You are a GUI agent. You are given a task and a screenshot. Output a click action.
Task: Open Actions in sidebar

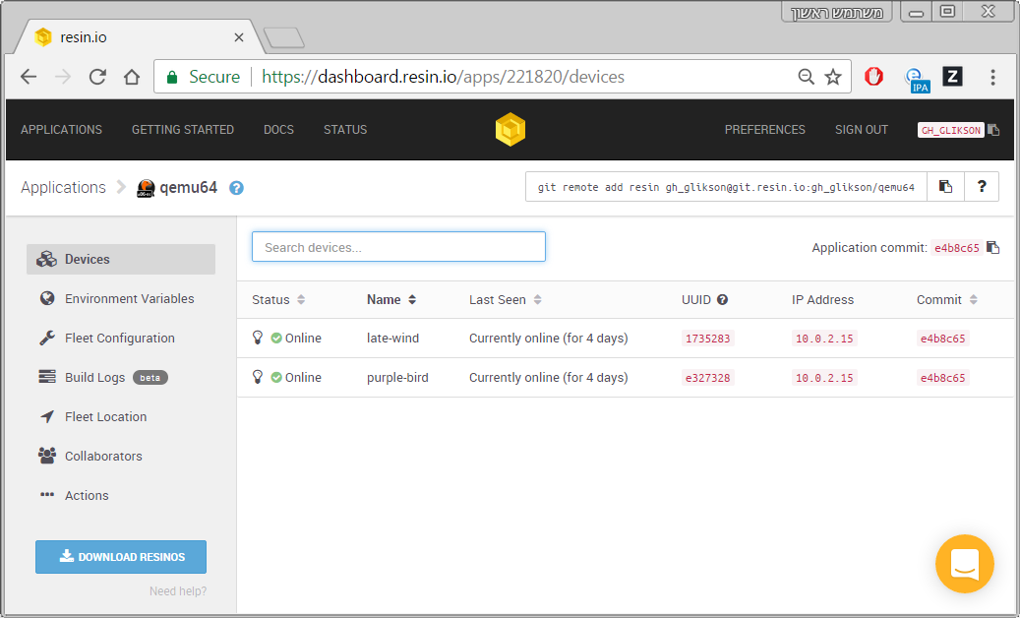coord(121,496)
